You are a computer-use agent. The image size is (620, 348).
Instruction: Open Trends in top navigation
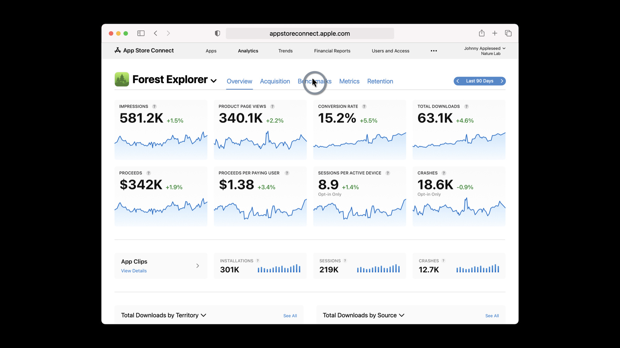(286, 51)
